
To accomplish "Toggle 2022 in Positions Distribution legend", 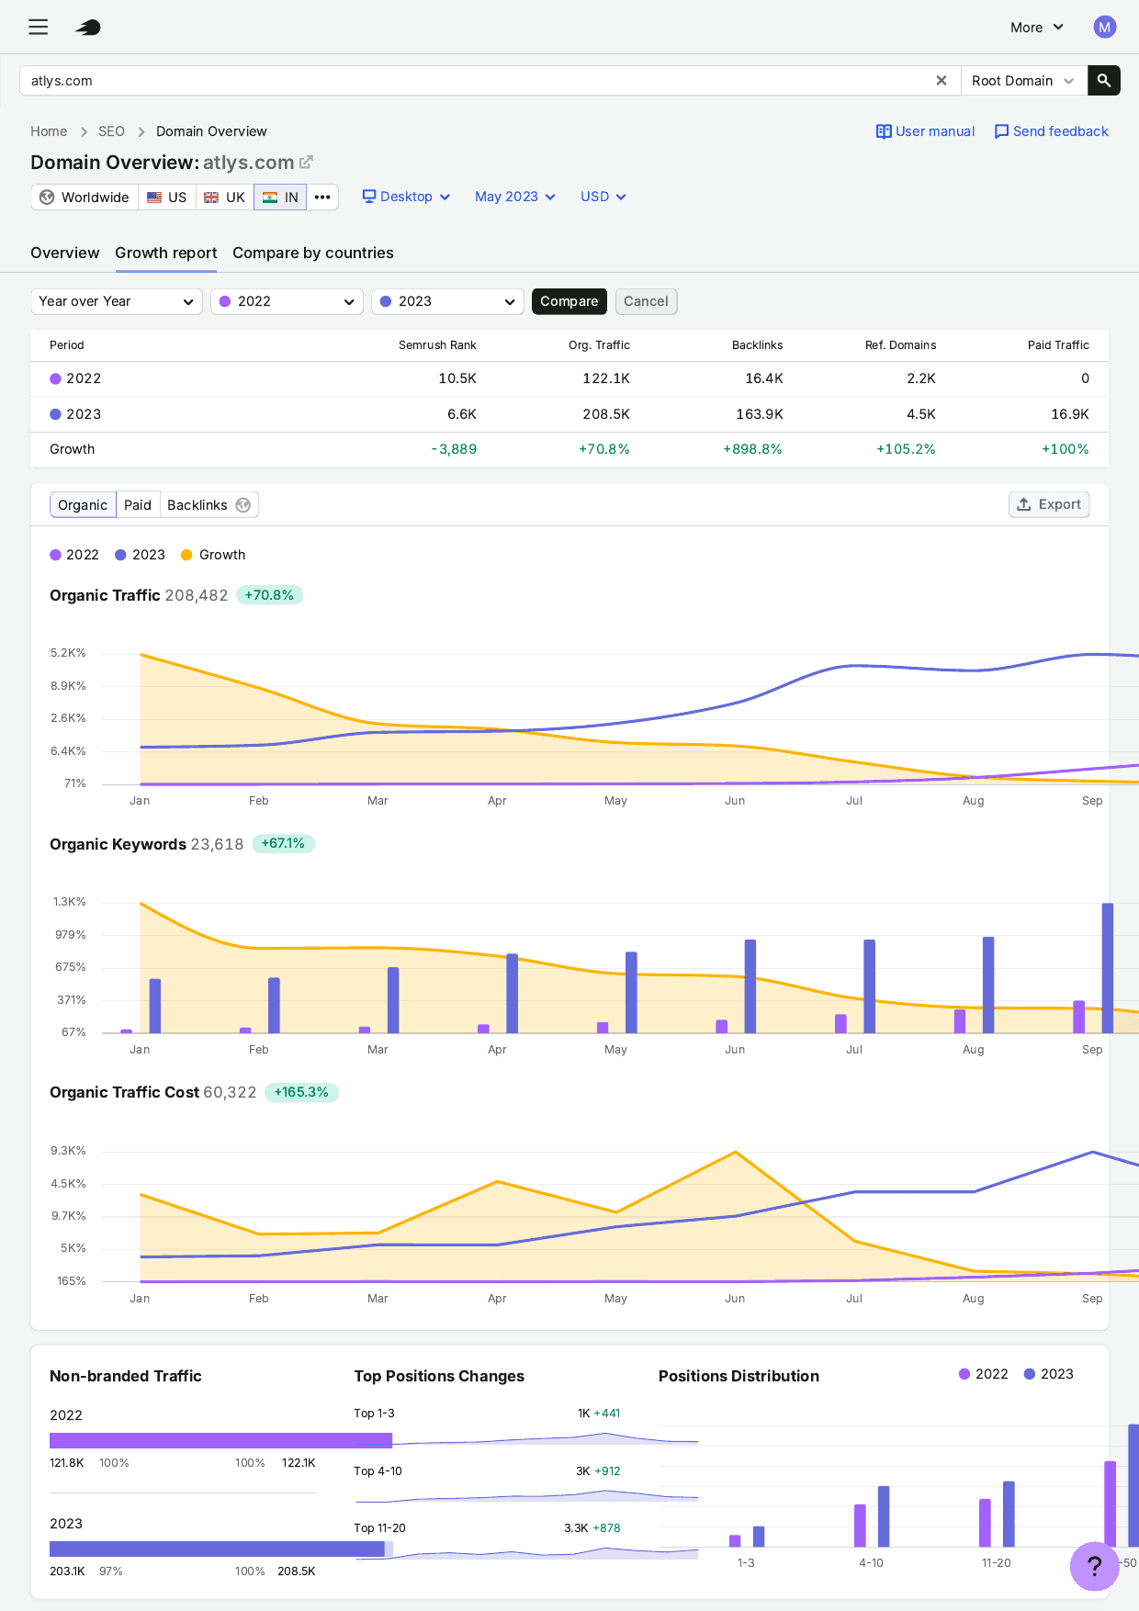I will (983, 1374).
